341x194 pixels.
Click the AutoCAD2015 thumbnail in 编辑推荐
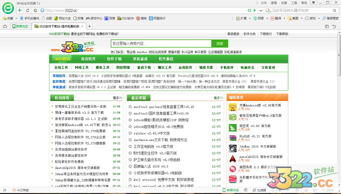pos(233,158)
